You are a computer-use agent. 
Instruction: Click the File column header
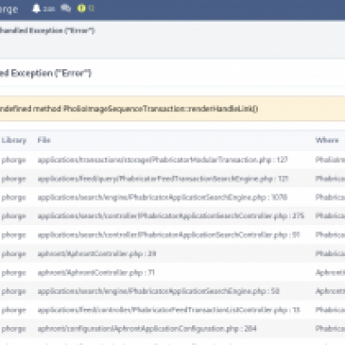pyautogui.click(x=44, y=141)
